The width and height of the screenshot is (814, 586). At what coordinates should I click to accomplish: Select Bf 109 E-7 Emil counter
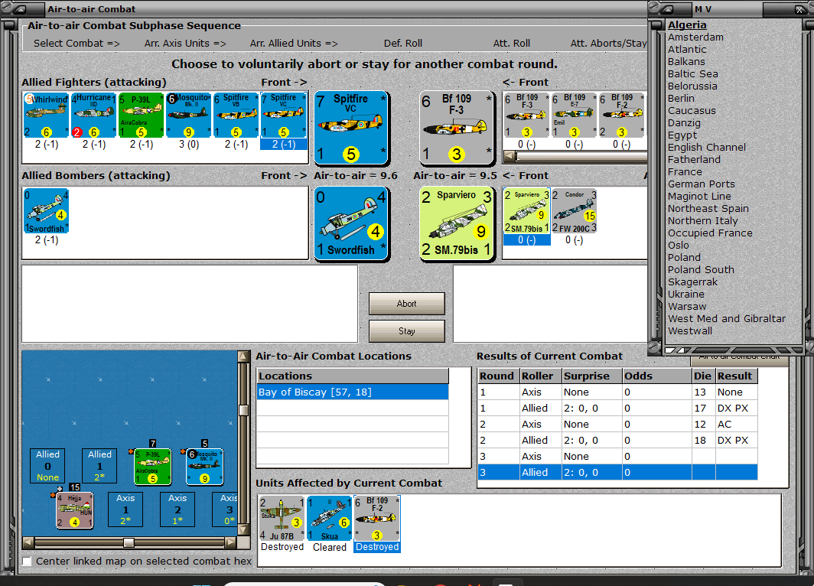point(574,116)
